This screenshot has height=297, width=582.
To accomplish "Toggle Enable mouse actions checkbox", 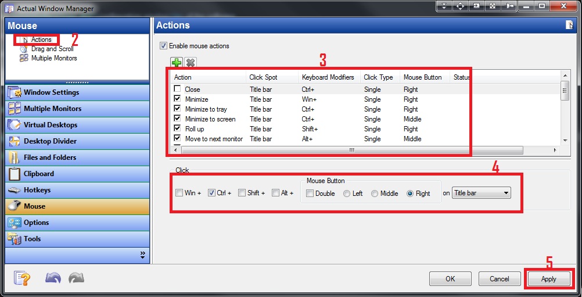I will click(163, 46).
